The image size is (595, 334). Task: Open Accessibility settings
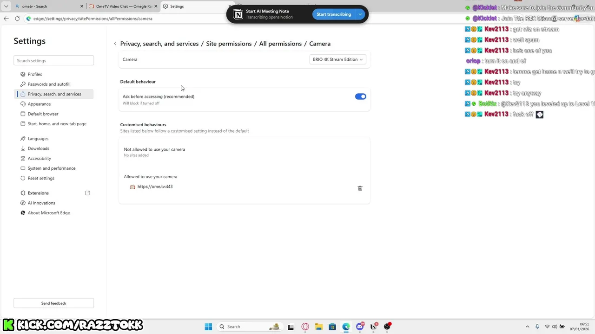coord(54,159)
